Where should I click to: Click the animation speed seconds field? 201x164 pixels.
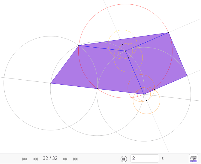(145, 158)
